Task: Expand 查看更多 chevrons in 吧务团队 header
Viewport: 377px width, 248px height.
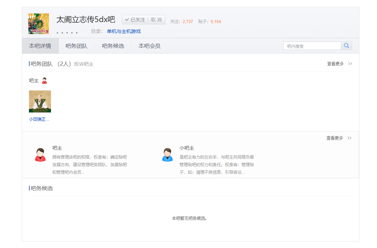Action: [x=350, y=64]
